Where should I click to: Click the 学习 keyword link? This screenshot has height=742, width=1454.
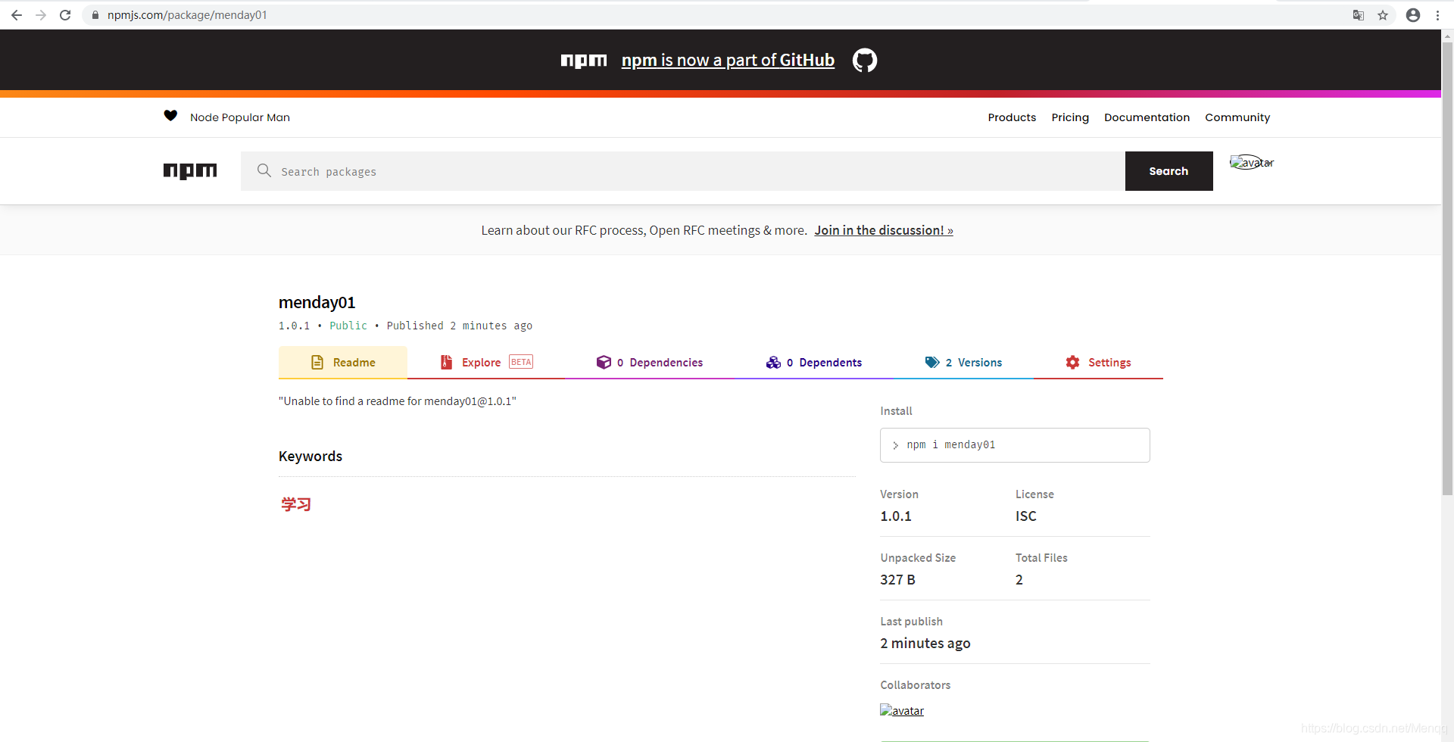point(296,504)
